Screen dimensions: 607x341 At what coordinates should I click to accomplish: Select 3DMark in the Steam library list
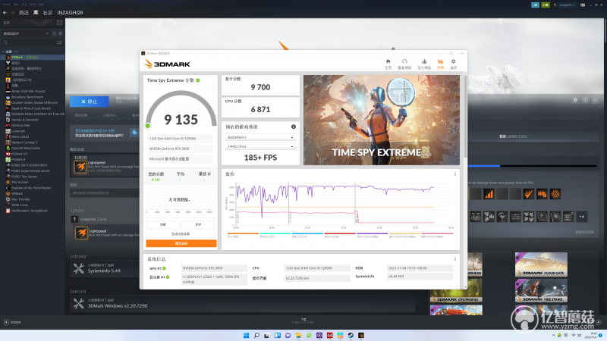tap(33, 58)
